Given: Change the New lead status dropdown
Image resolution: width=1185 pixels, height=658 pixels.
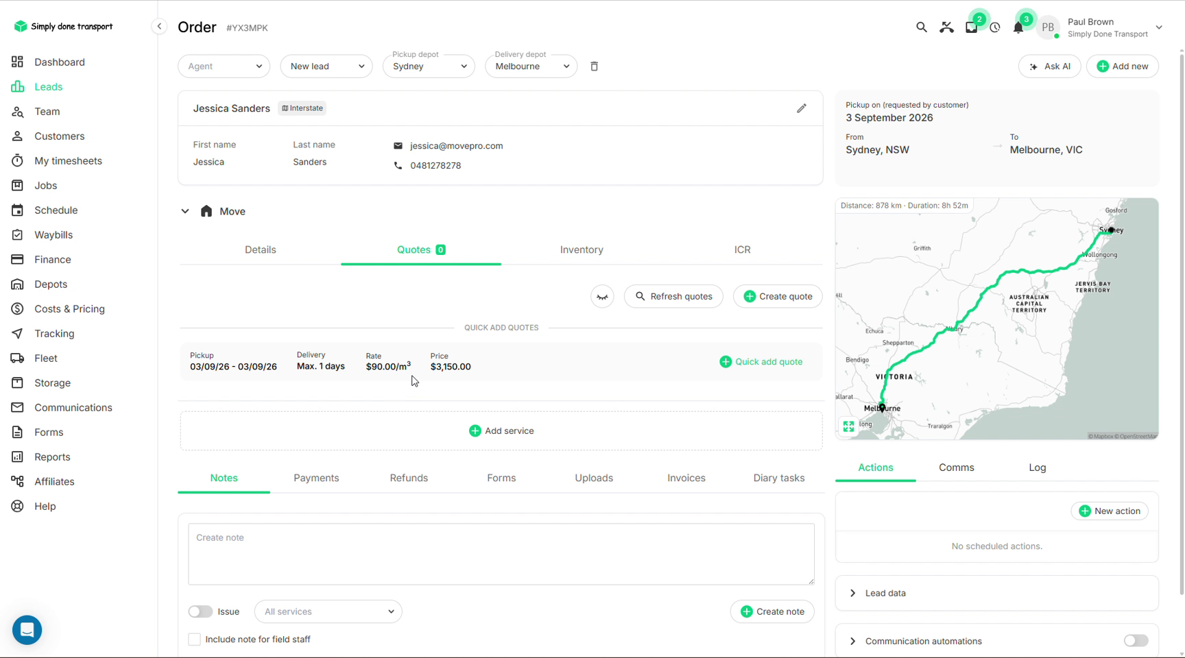Looking at the screenshot, I should point(326,66).
